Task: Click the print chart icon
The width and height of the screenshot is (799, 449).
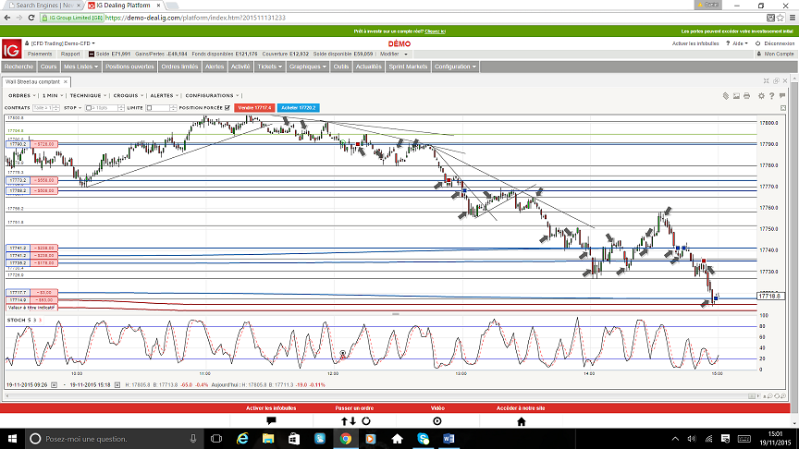Action: 747,95
